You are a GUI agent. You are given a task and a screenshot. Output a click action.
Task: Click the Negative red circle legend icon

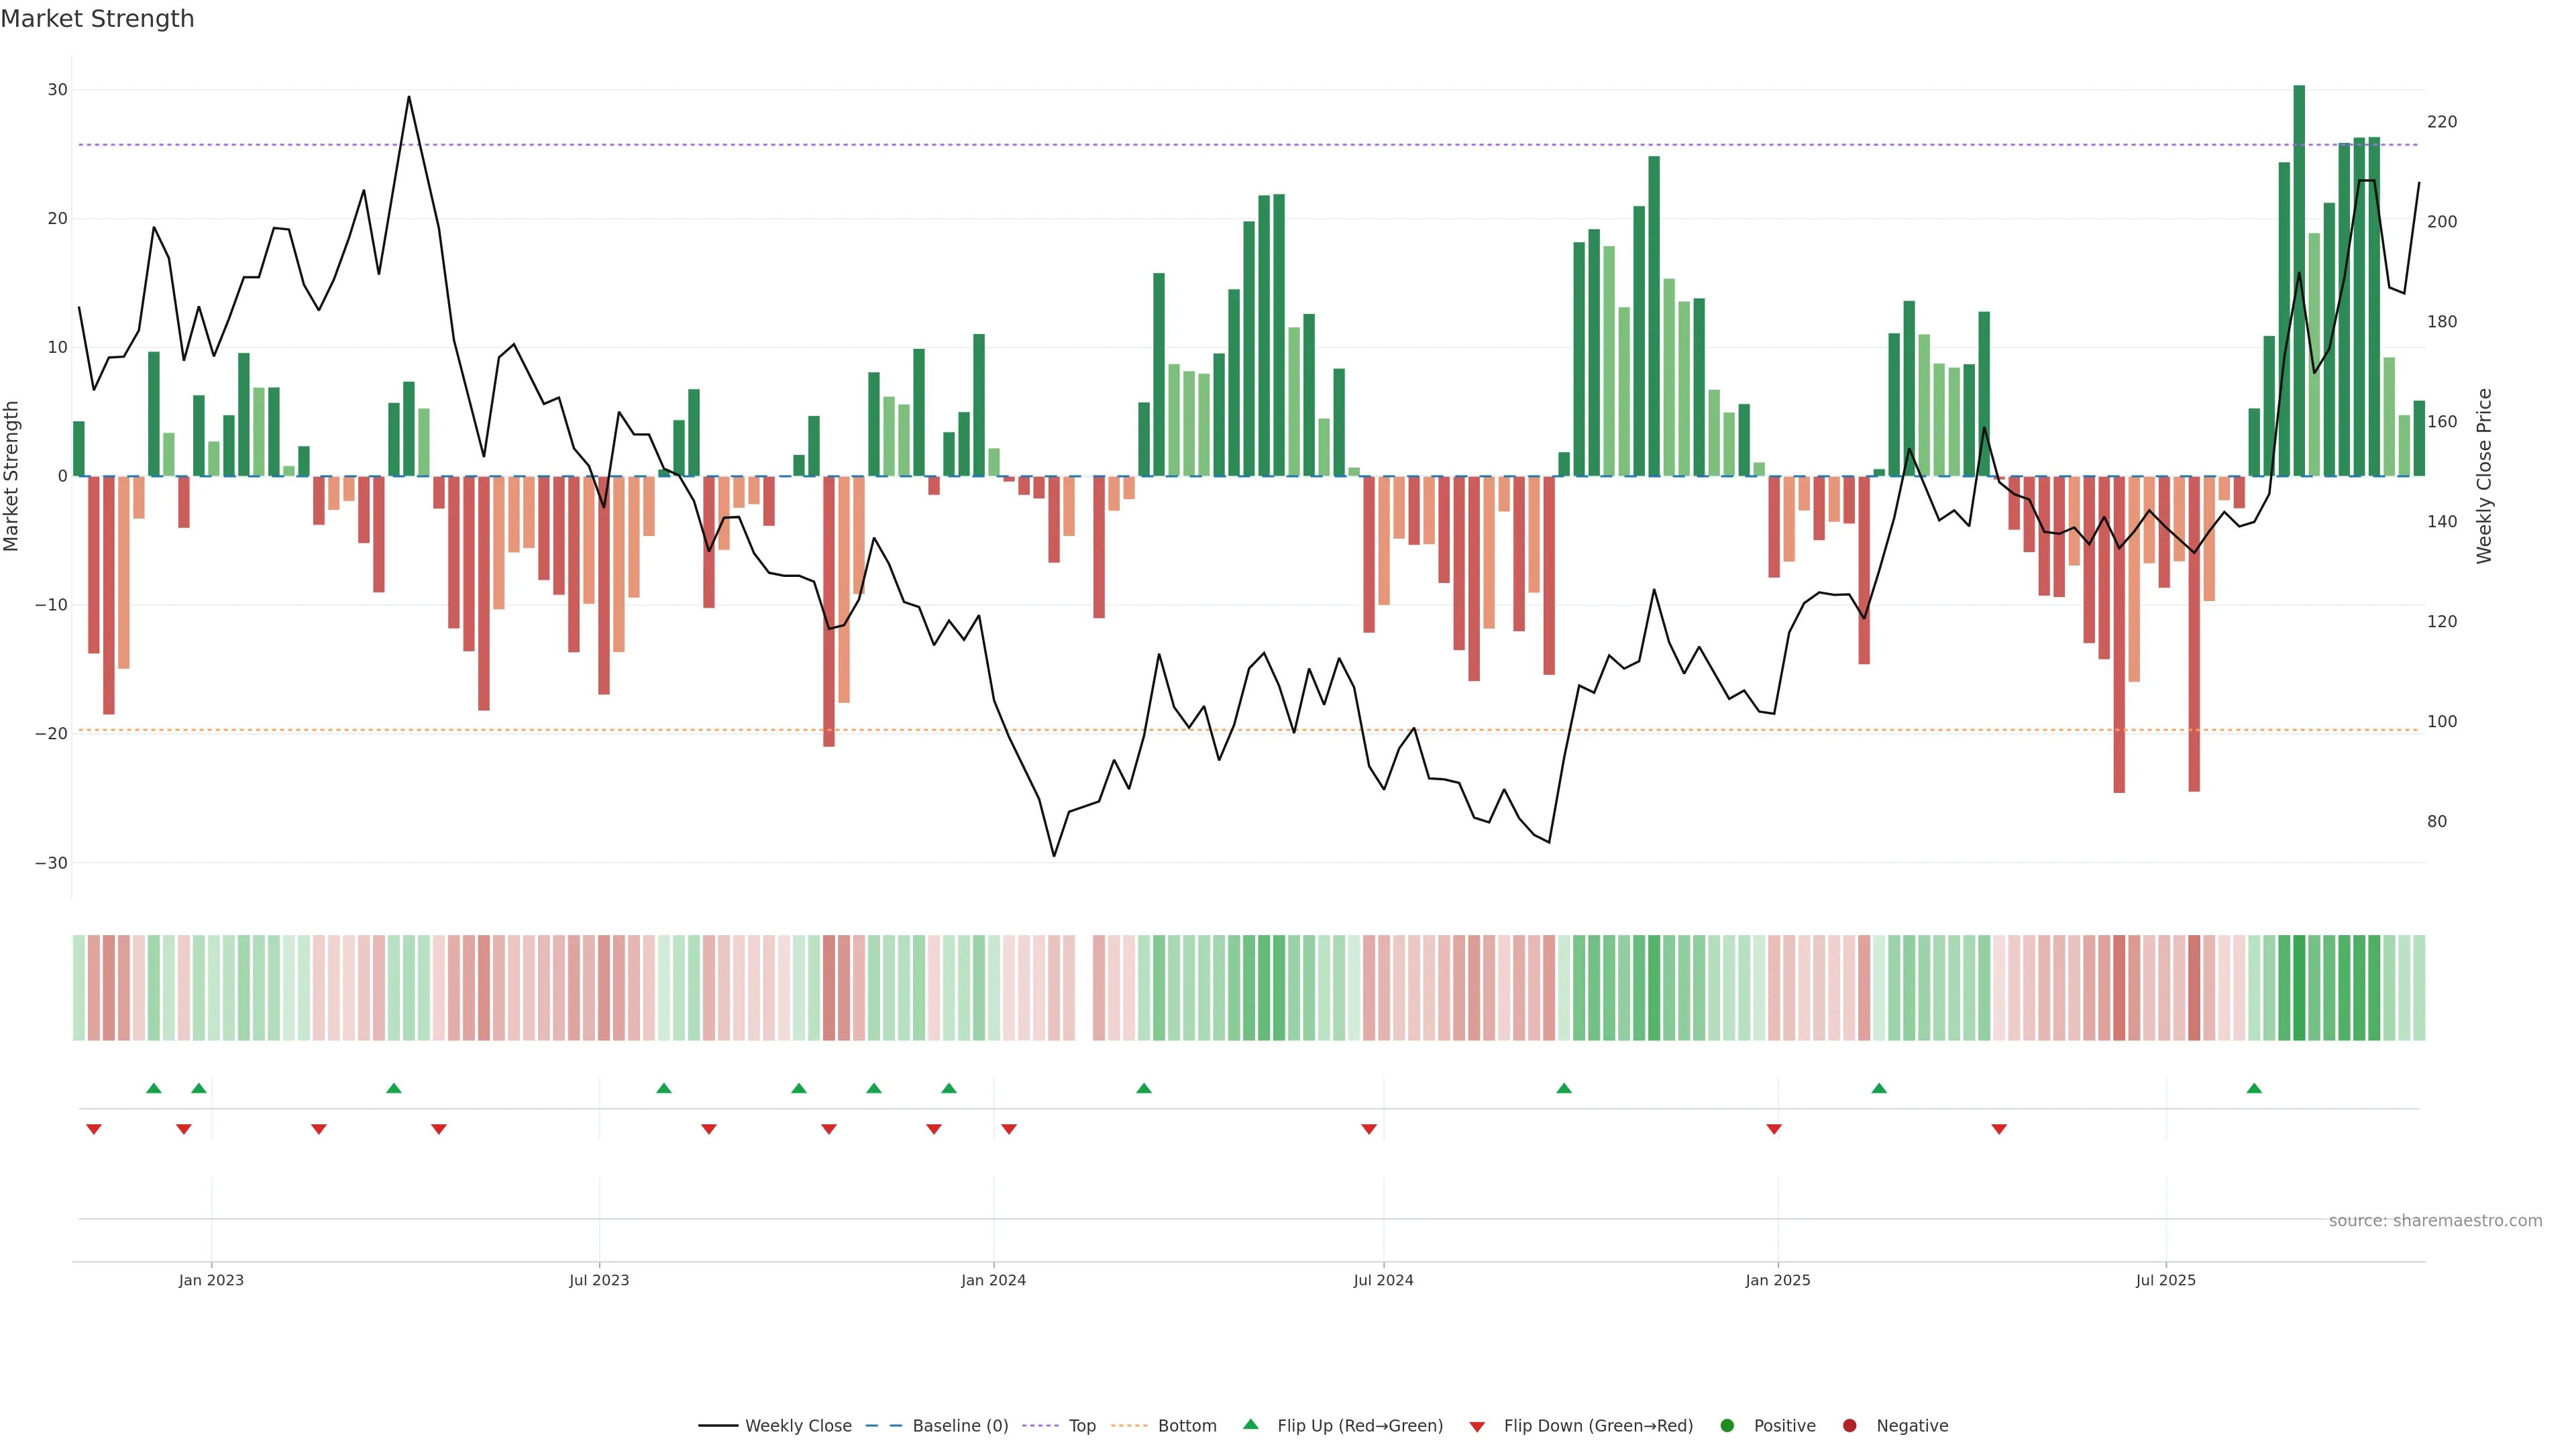[x=1849, y=1426]
